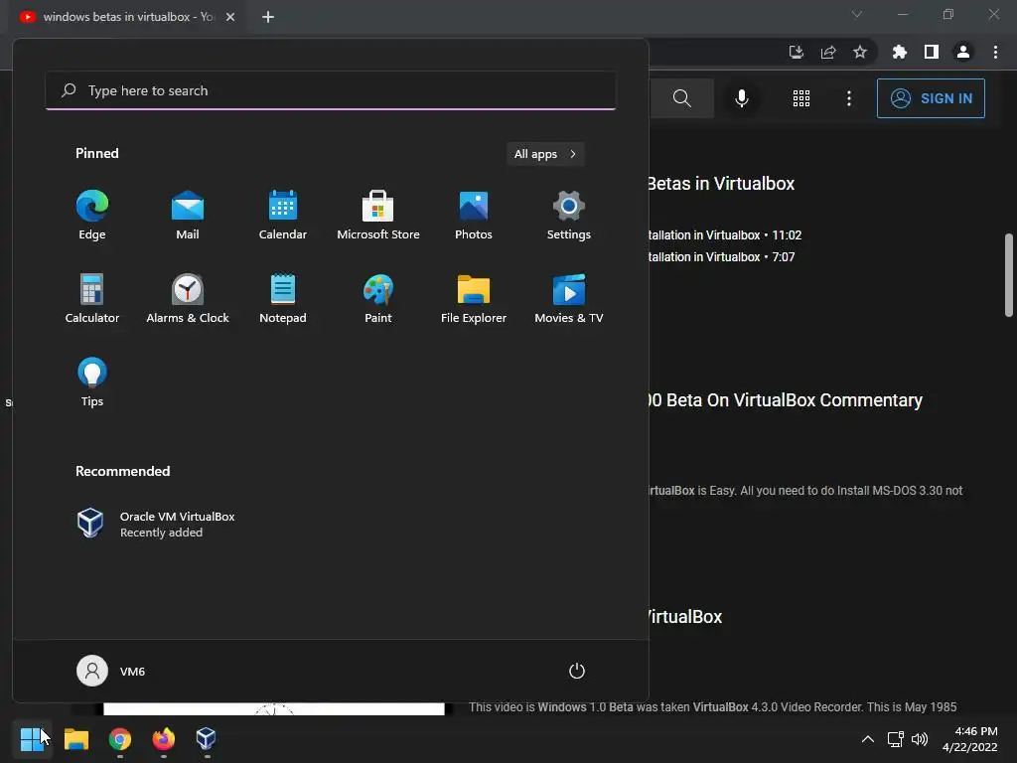Image resolution: width=1017 pixels, height=763 pixels.
Task: Open the YouTube apps grid
Action: 801,98
